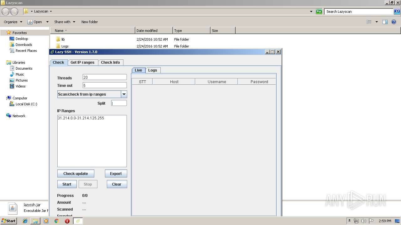Click the New folder button
Screen dimensions: 401x225
coord(90,22)
